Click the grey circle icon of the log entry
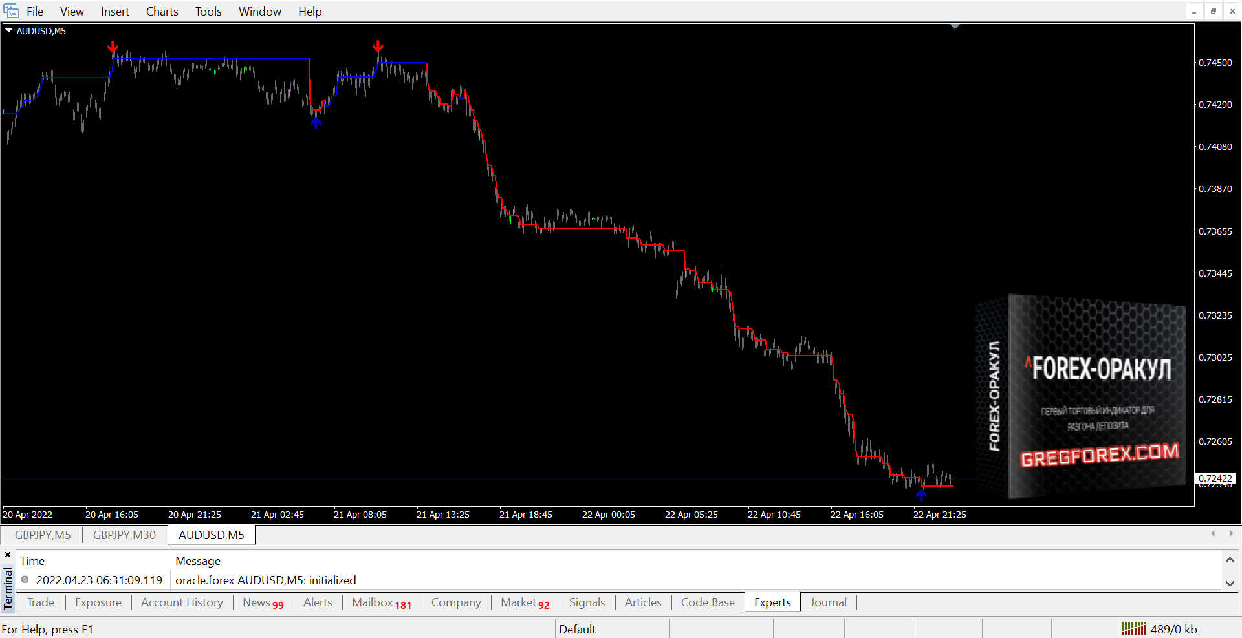This screenshot has height=638, width=1242. (25, 580)
